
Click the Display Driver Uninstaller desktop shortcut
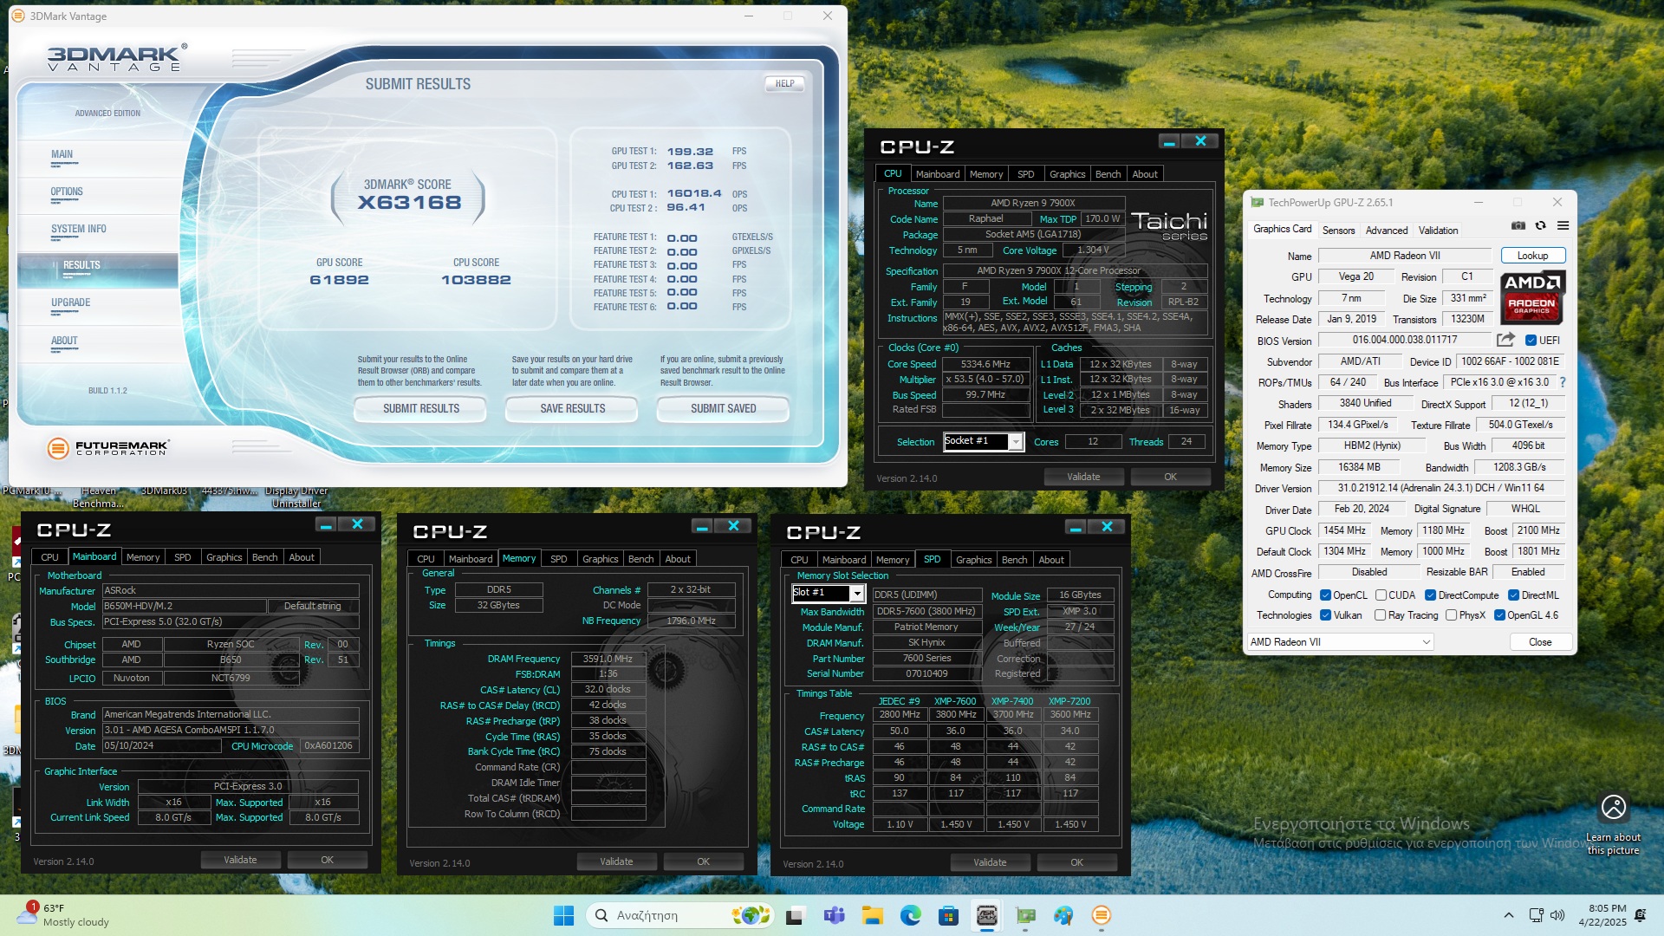pyautogui.click(x=296, y=497)
